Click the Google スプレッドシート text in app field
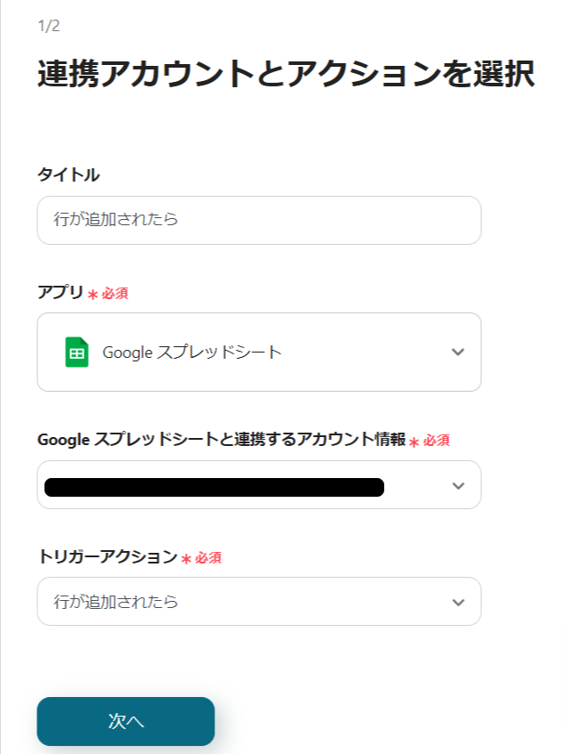563x754 pixels. (x=192, y=352)
